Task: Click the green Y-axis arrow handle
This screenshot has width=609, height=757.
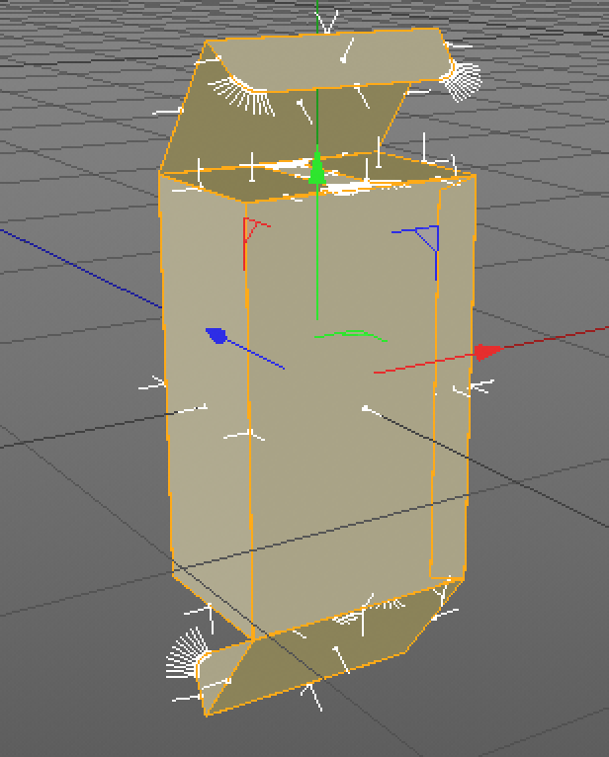Action: pyautogui.click(x=316, y=169)
